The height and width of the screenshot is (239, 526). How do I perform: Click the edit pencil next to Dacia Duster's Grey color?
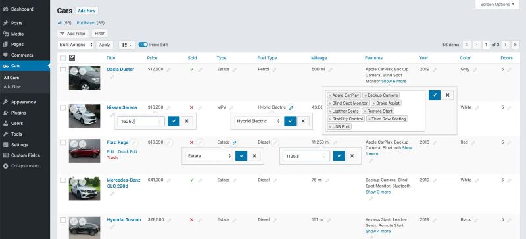474,70
